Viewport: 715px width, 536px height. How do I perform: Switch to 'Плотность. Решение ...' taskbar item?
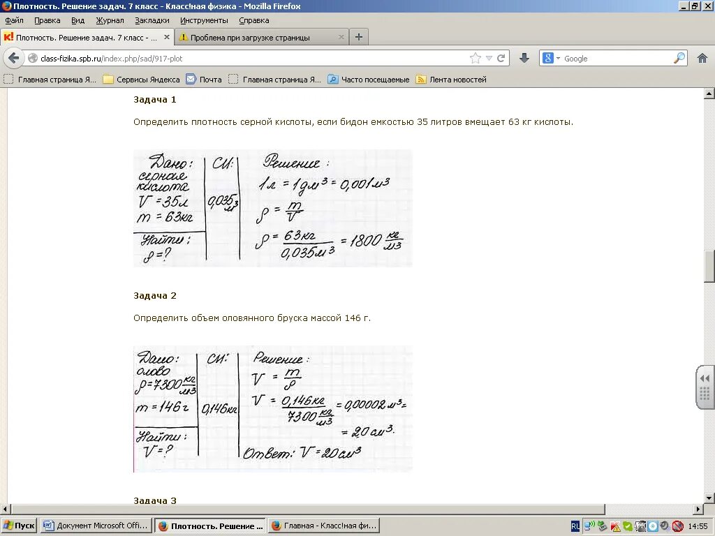pos(210,526)
